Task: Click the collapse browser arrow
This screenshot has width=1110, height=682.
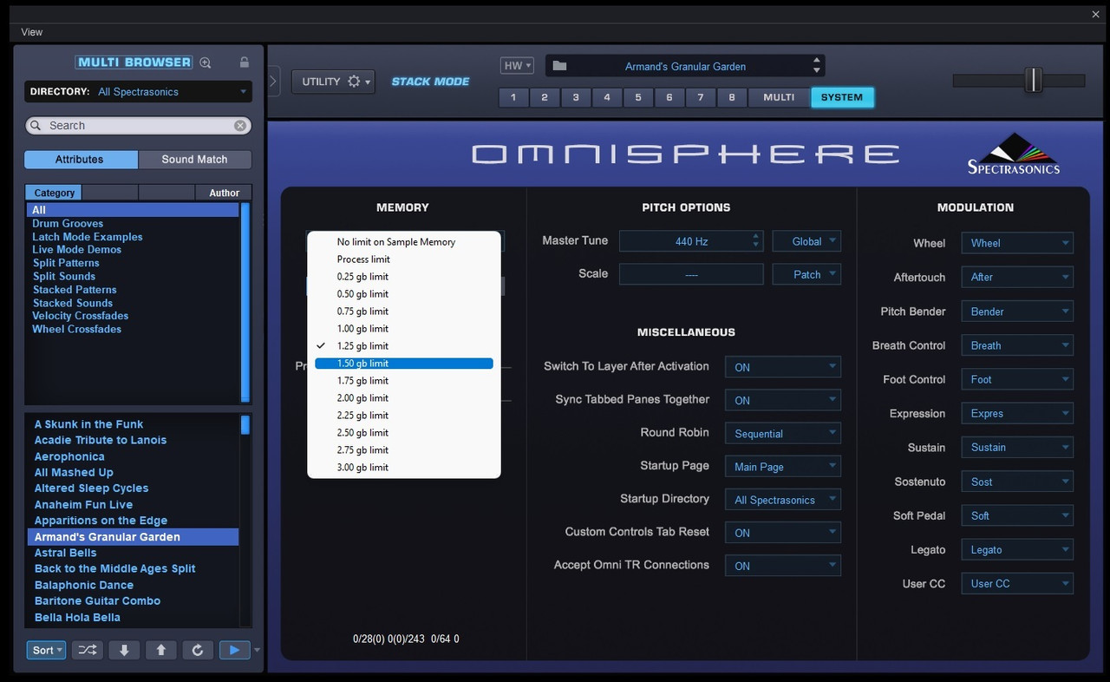Action: tap(273, 82)
